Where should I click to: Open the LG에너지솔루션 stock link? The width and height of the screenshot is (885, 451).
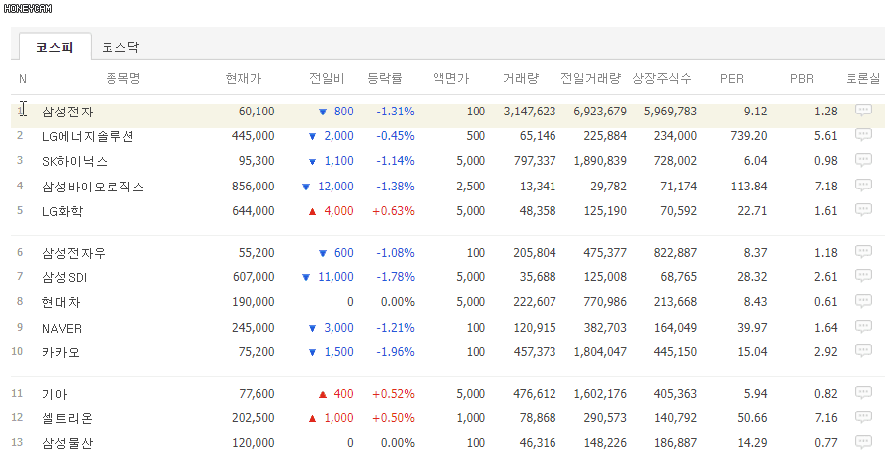coord(88,136)
